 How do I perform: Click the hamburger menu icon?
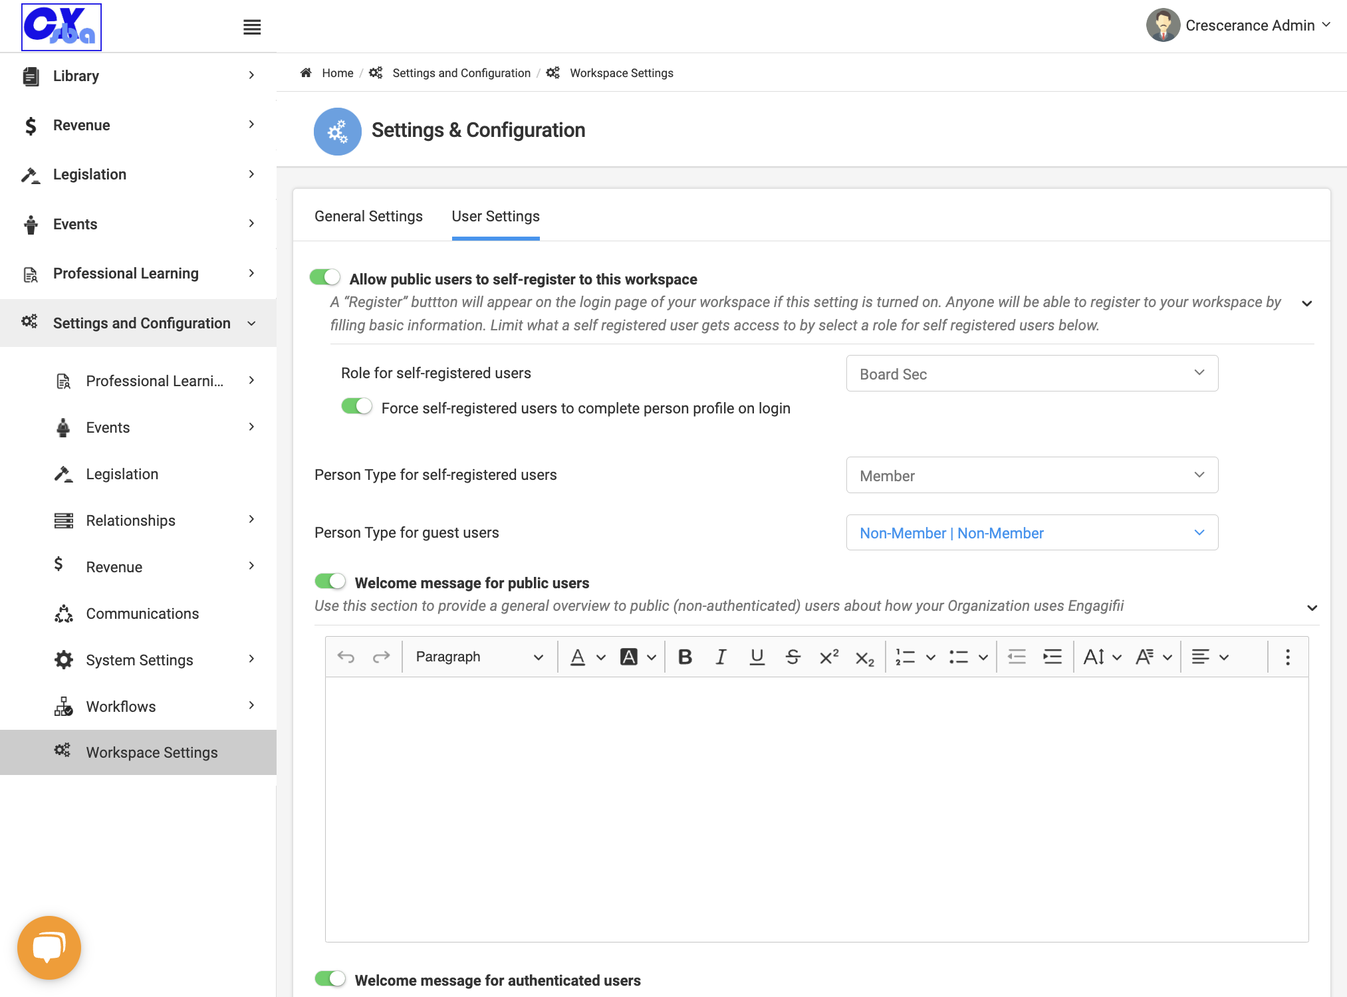coord(252,27)
